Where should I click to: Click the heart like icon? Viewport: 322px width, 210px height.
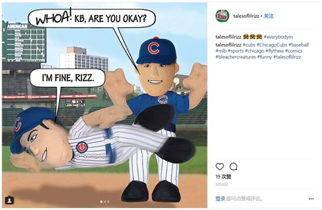click(x=220, y=167)
